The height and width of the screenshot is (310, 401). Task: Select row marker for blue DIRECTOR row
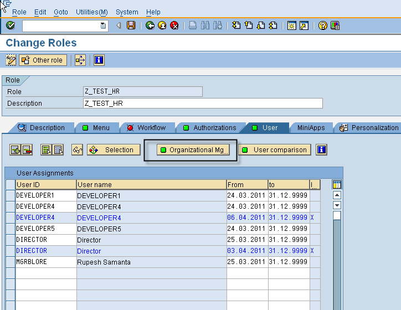click(x=11, y=251)
